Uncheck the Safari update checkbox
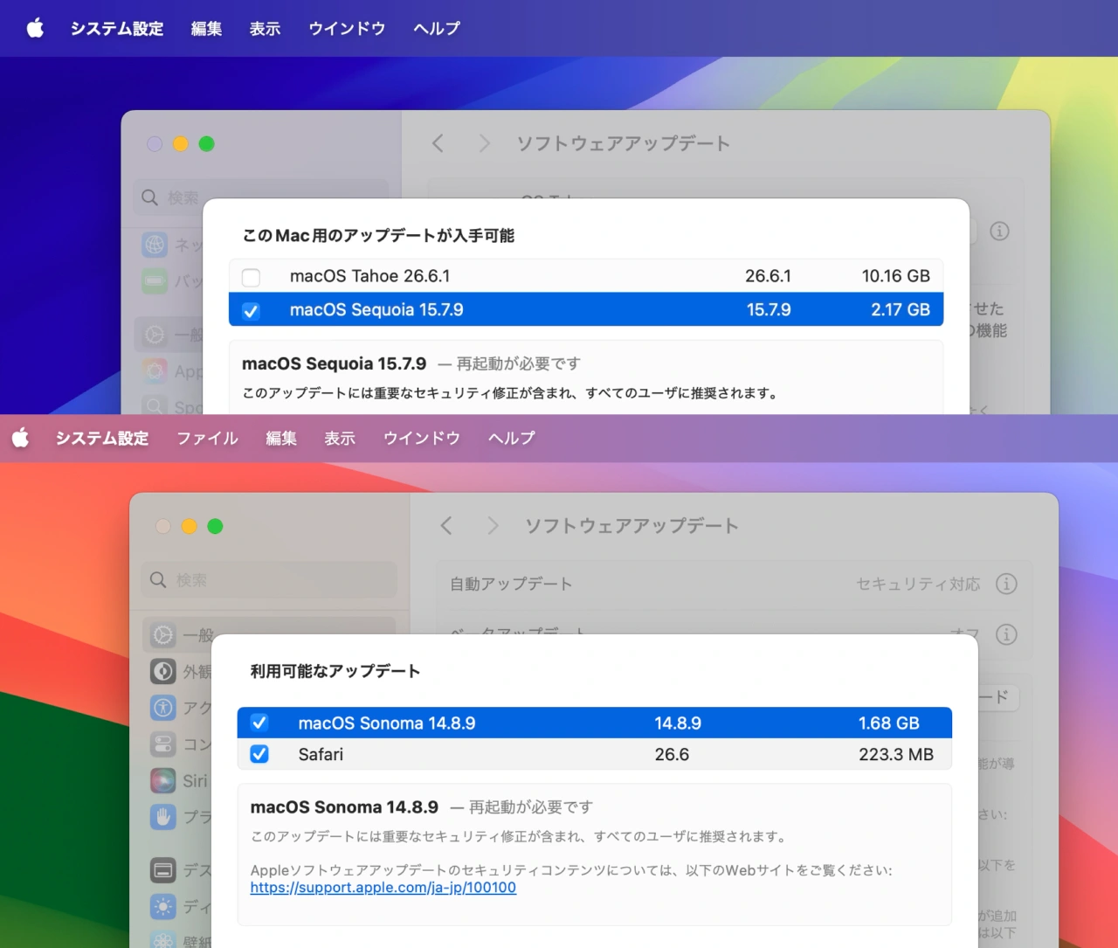 click(x=259, y=754)
